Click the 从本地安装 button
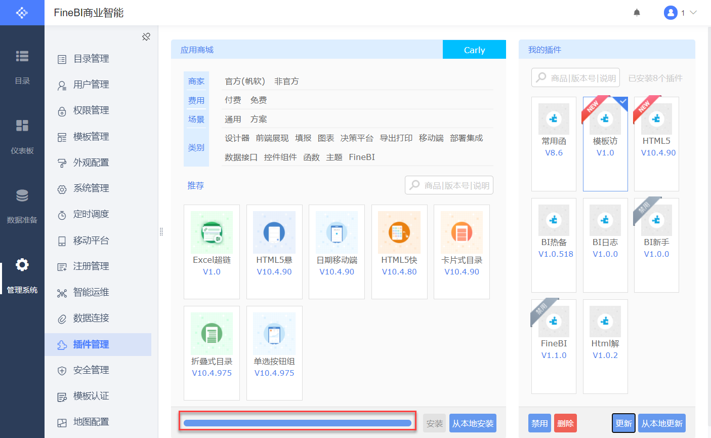711x438 pixels. click(473, 423)
